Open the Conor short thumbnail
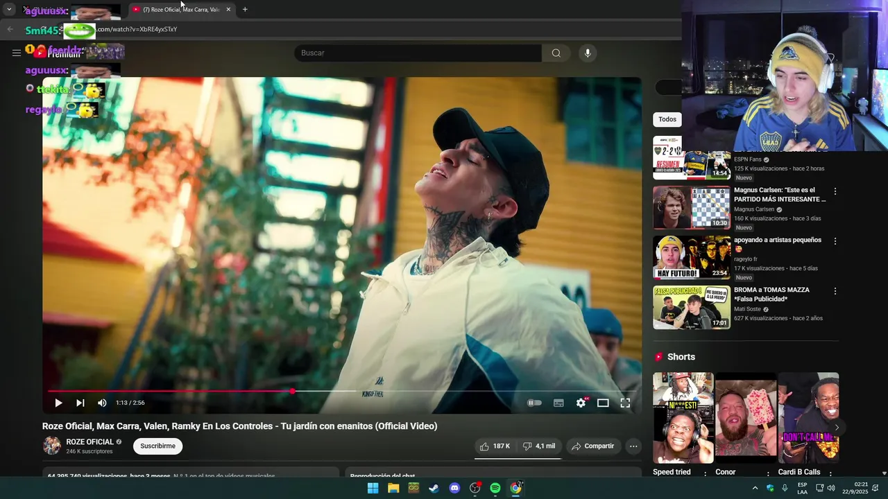The height and width of the screenshot is (499, 888). (x=746, y=418)
